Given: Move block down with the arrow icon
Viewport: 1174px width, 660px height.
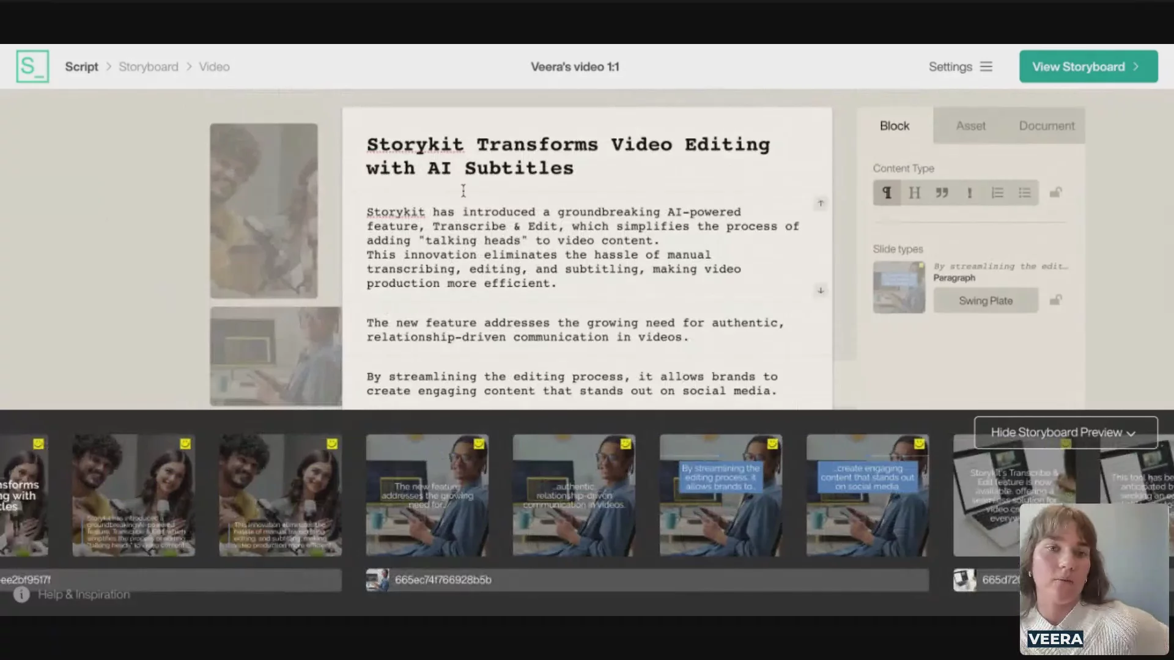Looking at the screenshot, I should (x=821, y=290).
